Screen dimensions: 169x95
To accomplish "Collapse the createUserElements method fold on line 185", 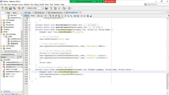I will [x=30, y=70].
